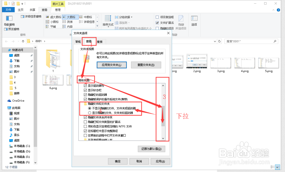Open Downloads under Quick access

(15, 61)
